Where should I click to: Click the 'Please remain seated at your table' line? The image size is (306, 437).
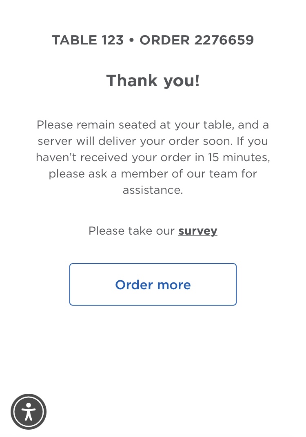coord(153,124)
